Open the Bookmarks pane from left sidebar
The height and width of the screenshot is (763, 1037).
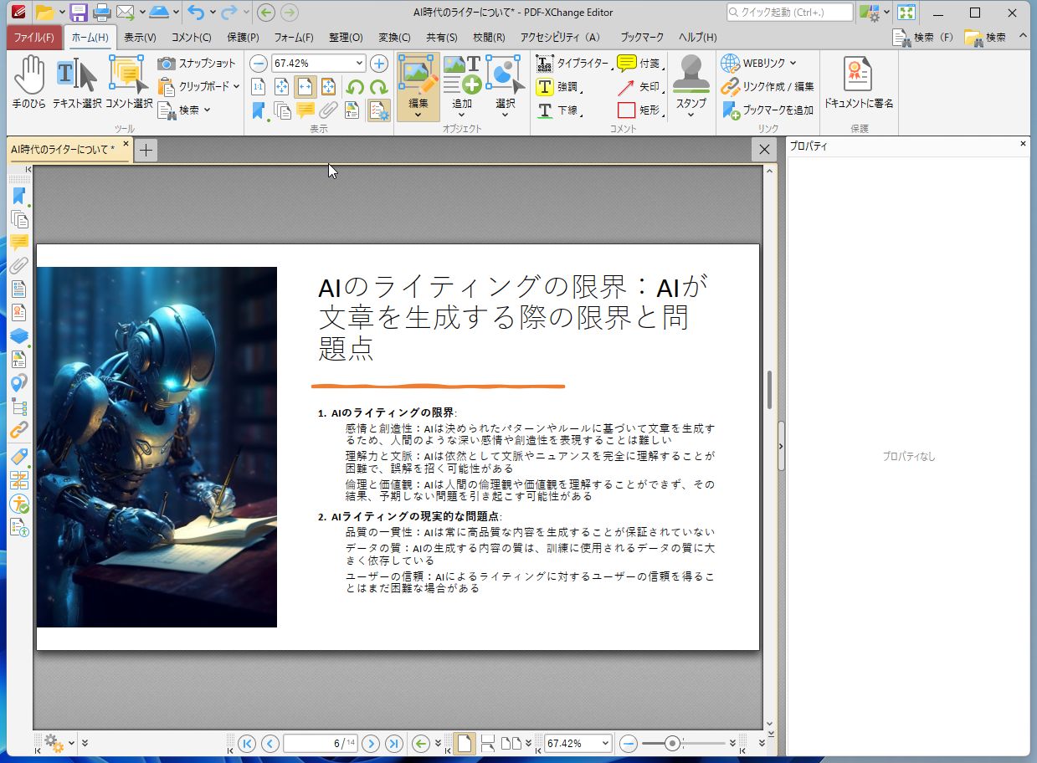(18, 197)
